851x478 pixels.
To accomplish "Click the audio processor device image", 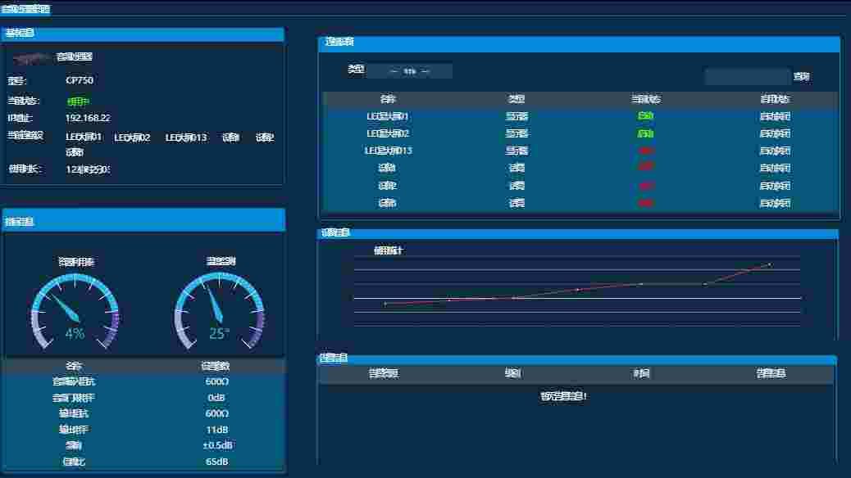I will 31,57.
